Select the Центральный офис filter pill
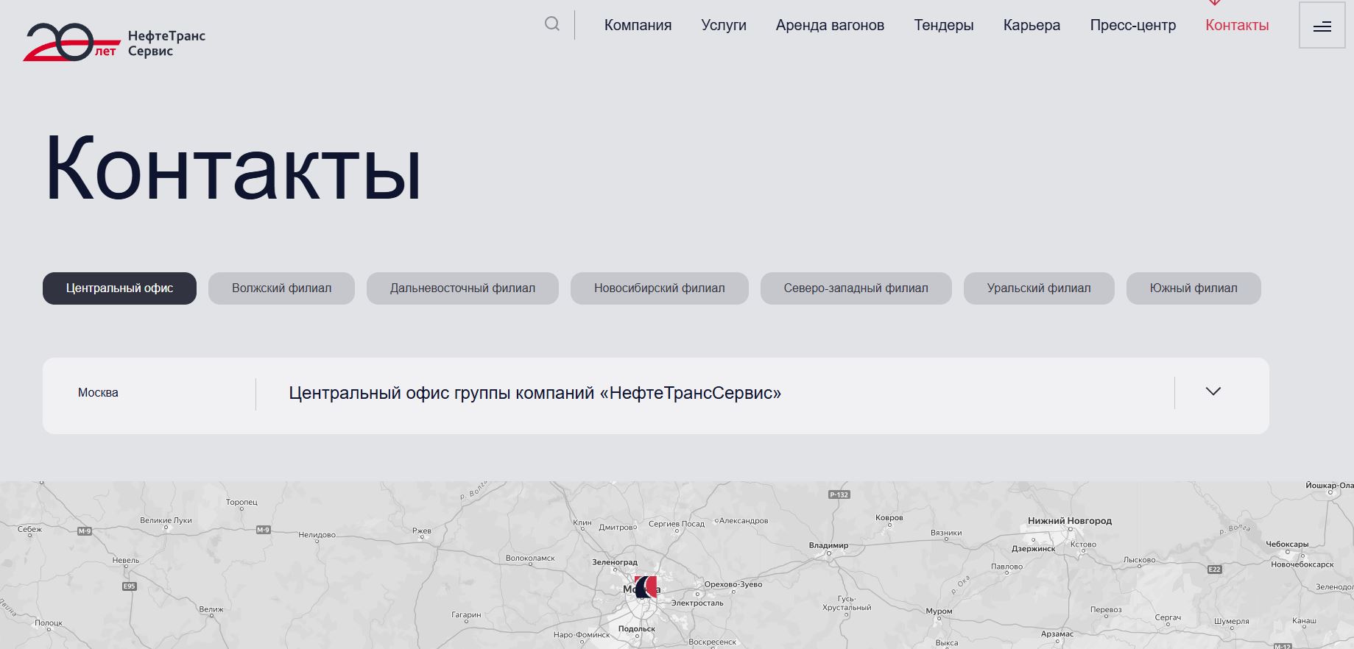 119,288
